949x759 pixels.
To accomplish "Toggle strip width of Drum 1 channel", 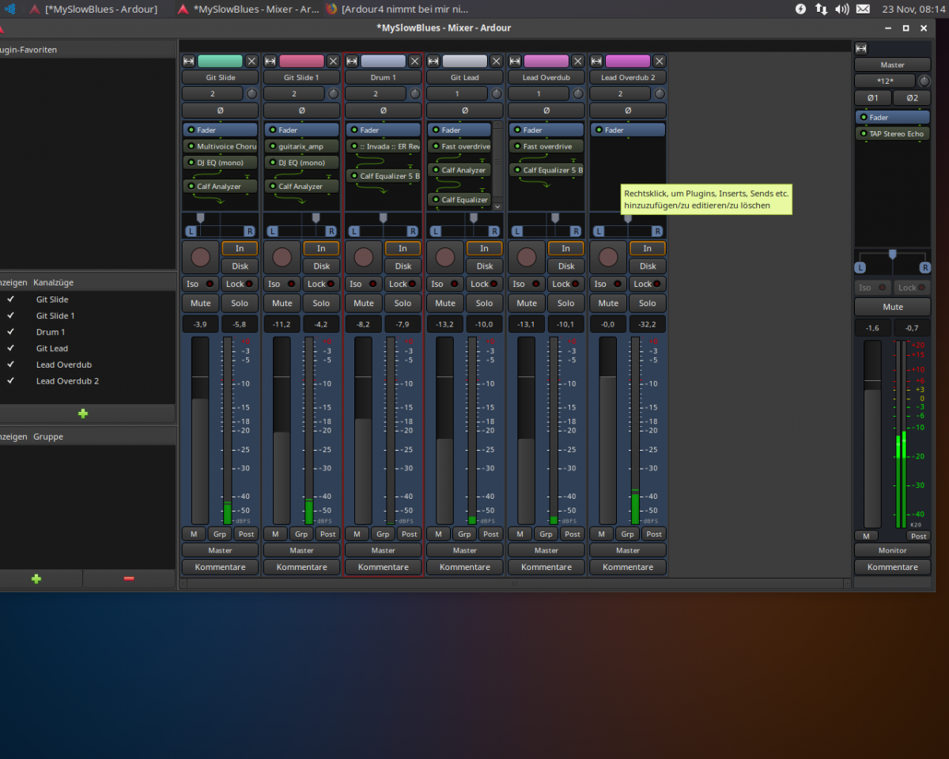I will (352, 61).
